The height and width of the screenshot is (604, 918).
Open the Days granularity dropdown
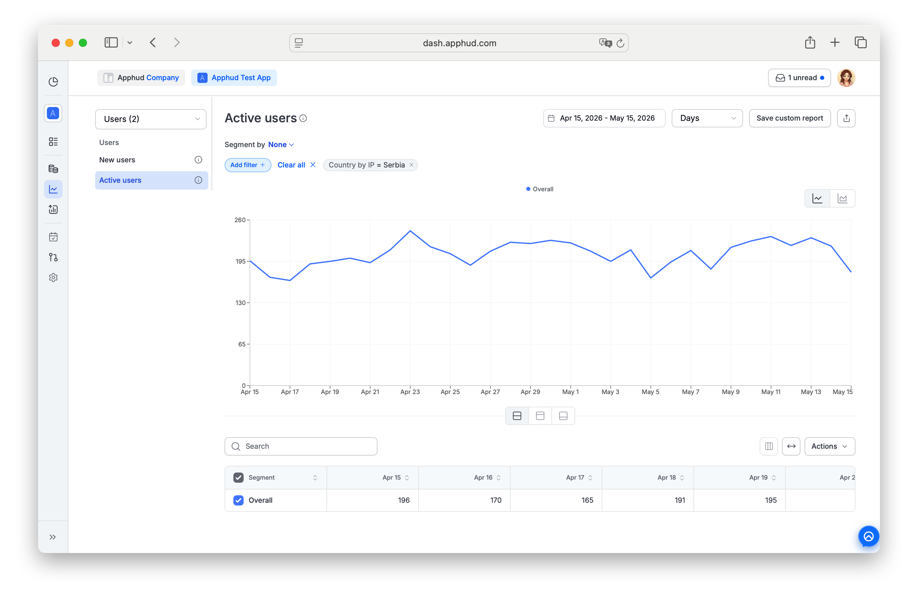[707, 118]
